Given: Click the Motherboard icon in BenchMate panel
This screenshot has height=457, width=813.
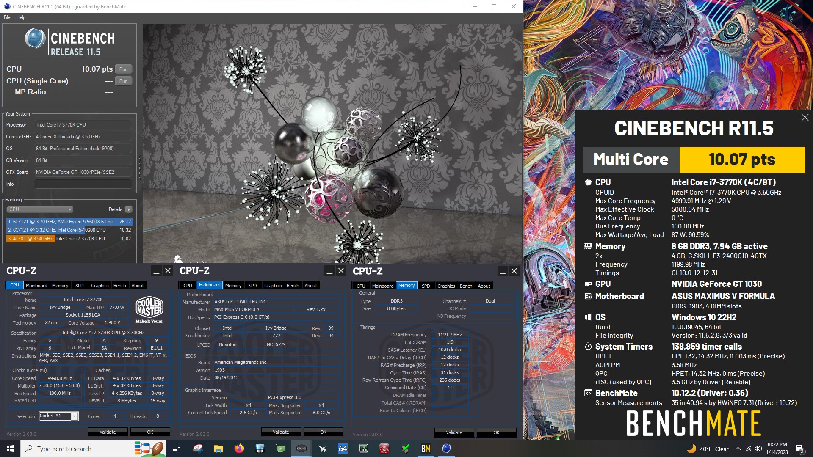Looking at the screenshot, I should [x=588, y=296].
